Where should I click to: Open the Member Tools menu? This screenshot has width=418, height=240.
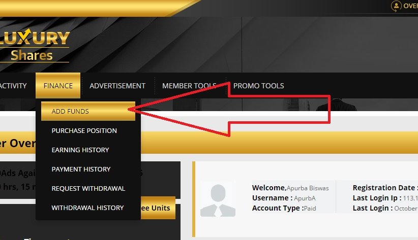point(189,86)
